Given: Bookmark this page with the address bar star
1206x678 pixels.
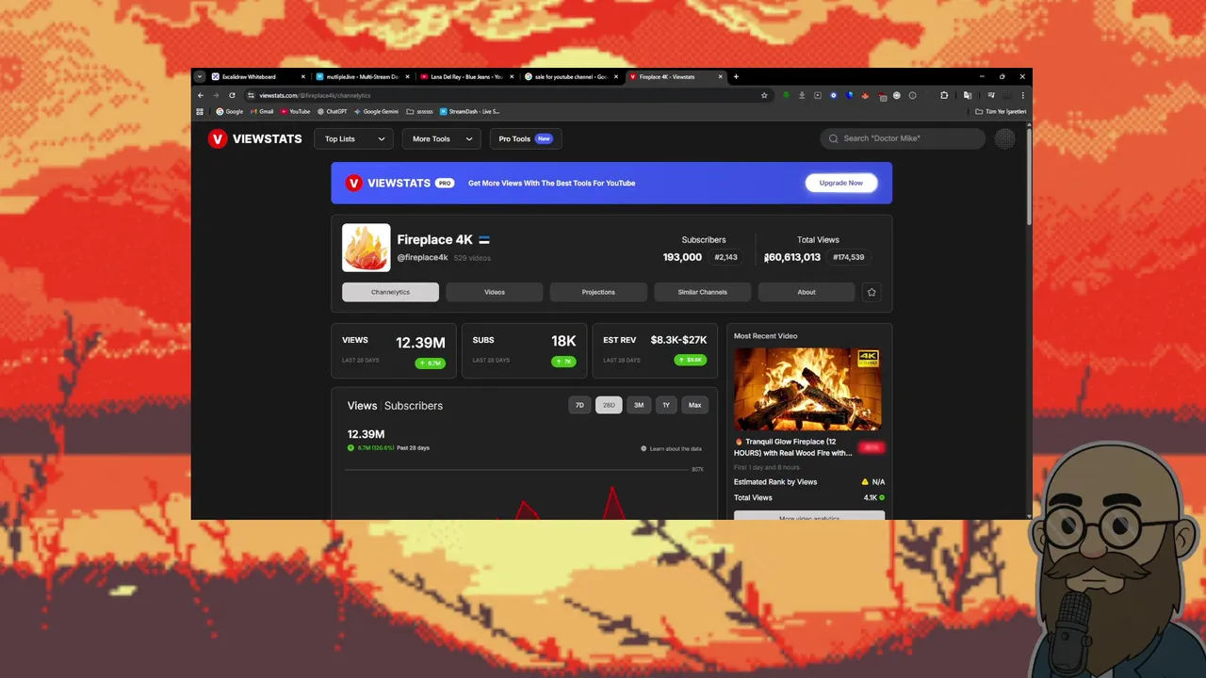Looking at the screenshot, I should (764, 95).
